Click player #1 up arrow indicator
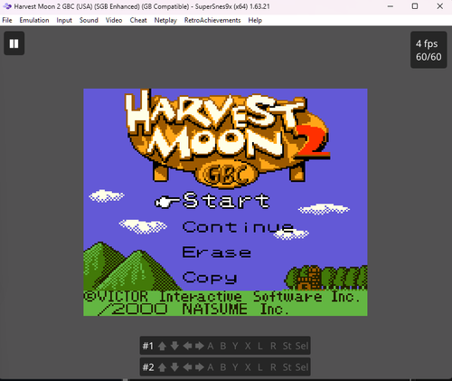Viewport: 452px width, 381px height. point(162,346)
